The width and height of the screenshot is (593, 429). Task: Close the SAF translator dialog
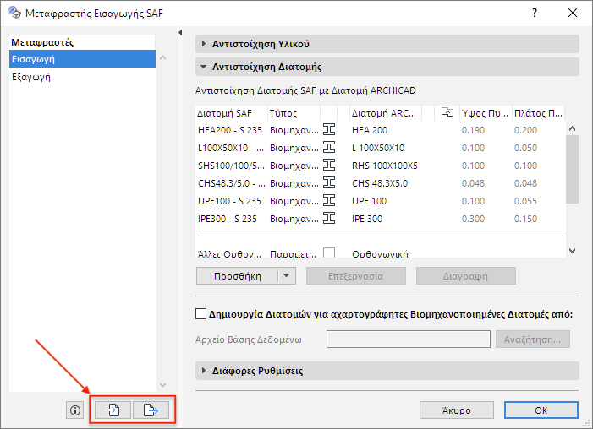pyautogui.click(x=573, y=14)
